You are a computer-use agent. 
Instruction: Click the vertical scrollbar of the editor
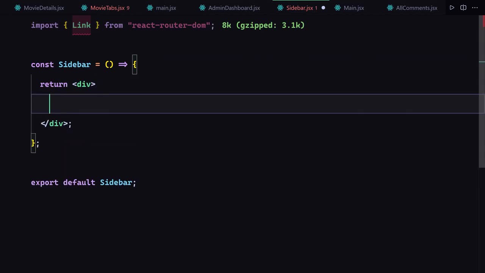[482, 91]
